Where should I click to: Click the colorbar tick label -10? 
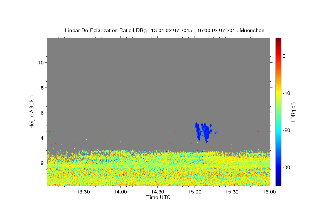pos(286,93)
